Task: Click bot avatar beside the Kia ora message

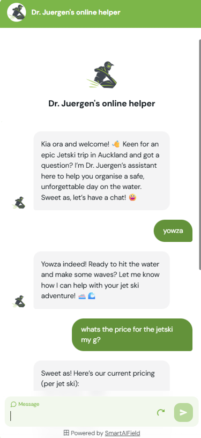Action: coord(19,203)
